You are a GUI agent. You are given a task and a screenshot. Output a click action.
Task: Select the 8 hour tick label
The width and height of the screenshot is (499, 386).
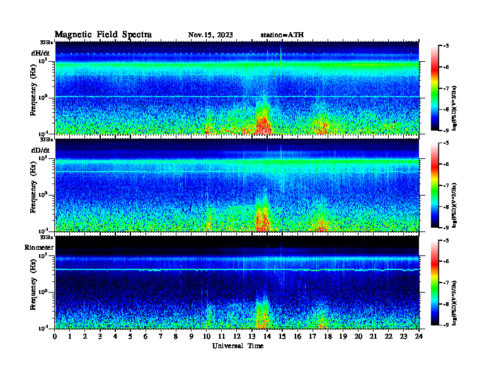(x=176, y=337)
